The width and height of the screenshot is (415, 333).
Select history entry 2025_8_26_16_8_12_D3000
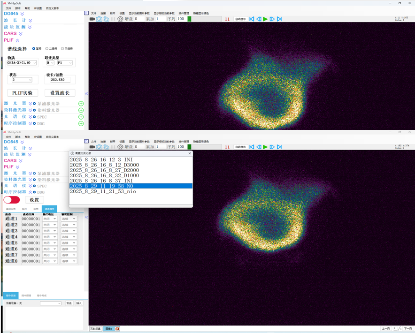coord(104,165)
